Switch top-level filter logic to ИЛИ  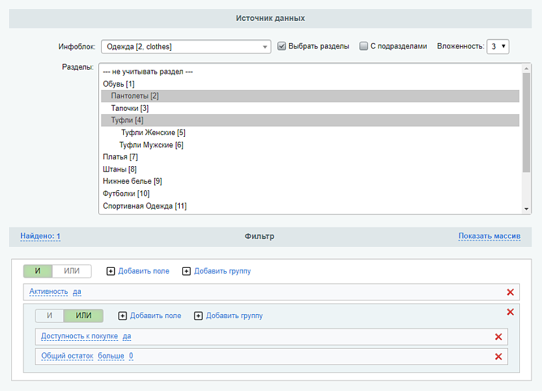[x=72, y=271]
